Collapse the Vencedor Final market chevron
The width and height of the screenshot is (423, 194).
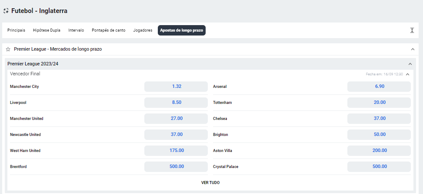(x=408, y=74)
